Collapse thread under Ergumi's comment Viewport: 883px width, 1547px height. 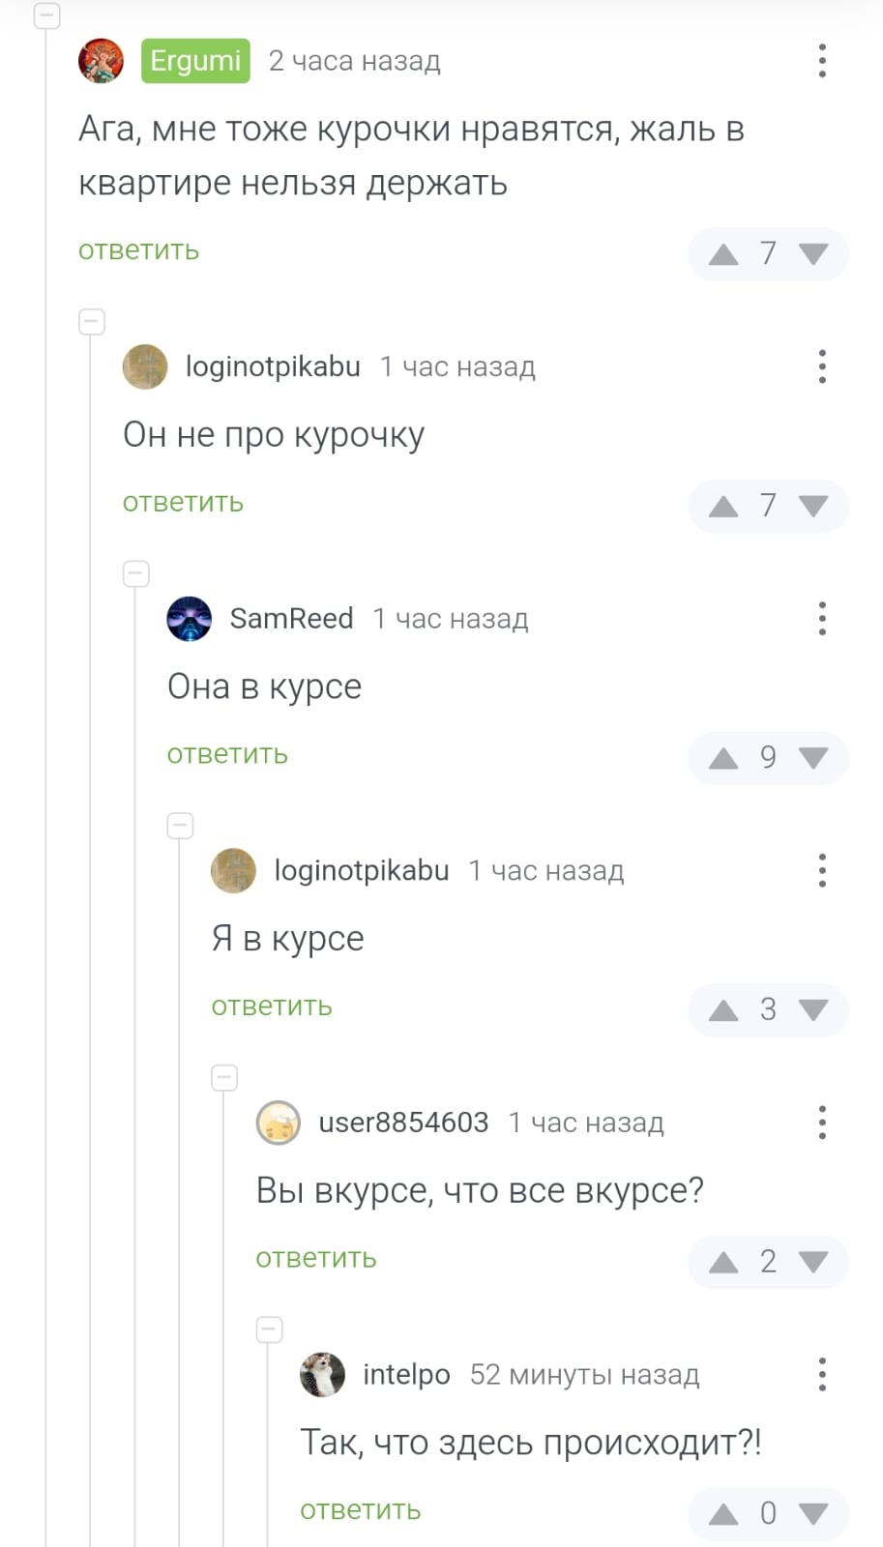[47, 15]
